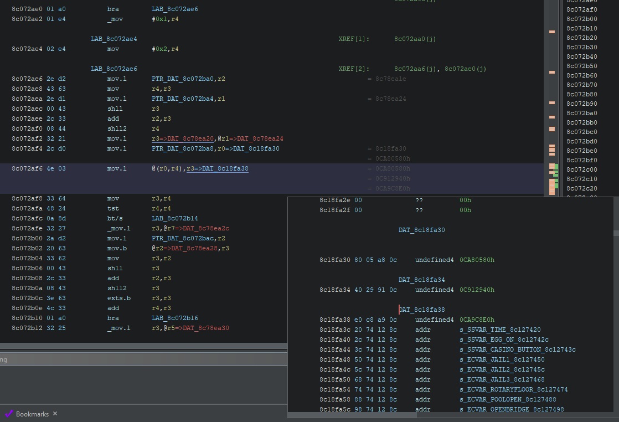Select address 8c072b70 in right panel
619x422 pixels.
click(581, 85)
